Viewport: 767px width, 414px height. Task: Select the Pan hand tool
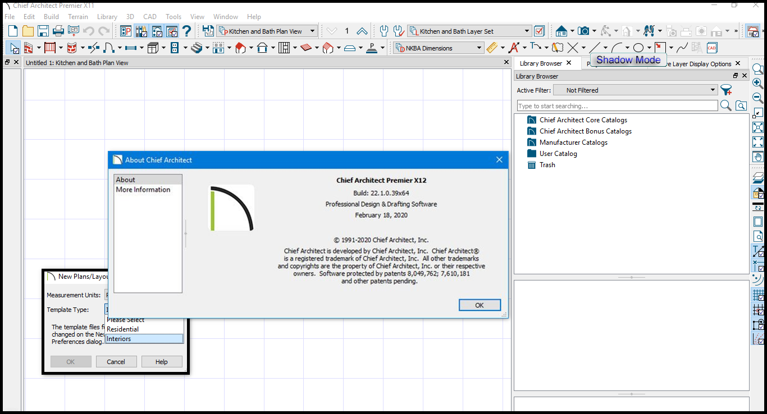tap(757, 157)
